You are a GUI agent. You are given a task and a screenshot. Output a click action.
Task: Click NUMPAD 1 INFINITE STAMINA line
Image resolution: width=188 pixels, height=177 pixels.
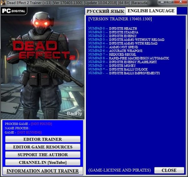click(113, 32)
